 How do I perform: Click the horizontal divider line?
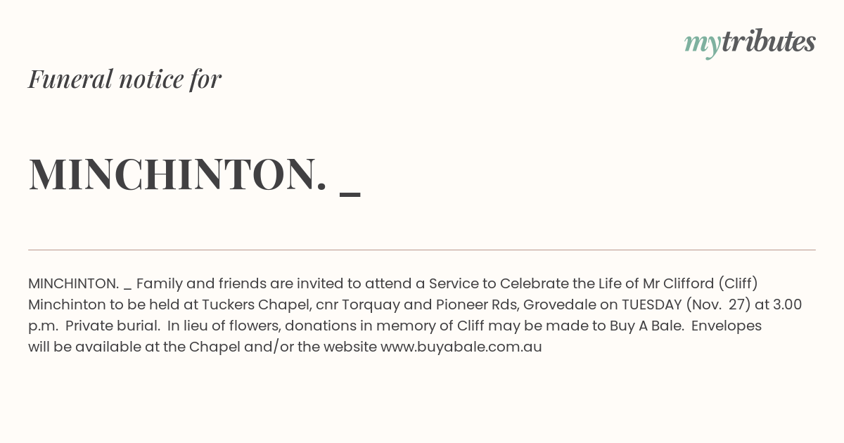click(422, 250)
